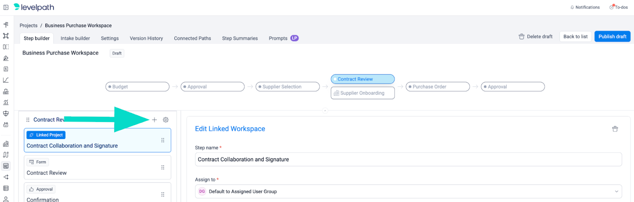
Task: Click the levelpath logo
Action: (x=34, y=7)
